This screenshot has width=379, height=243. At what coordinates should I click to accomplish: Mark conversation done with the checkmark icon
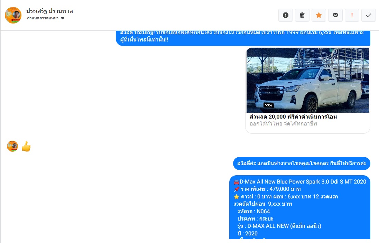pos(369,15)
